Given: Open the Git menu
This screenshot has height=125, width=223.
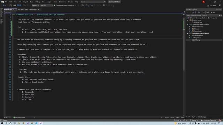Looking at the screenshot, I should (20, 2).
